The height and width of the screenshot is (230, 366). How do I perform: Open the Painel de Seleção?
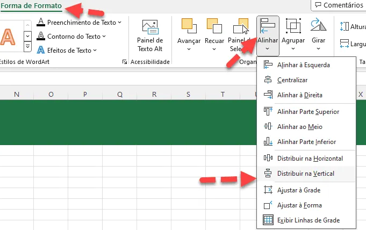tap(240, 35)
